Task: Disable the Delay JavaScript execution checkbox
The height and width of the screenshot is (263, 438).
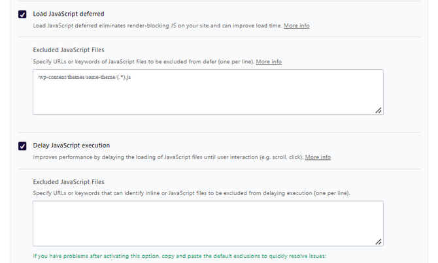Action: [x=22, y=146]
